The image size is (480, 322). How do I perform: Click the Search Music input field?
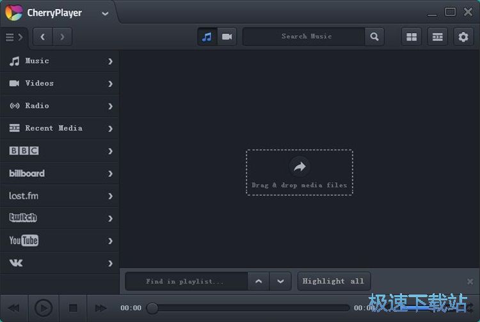pos(303,36)
